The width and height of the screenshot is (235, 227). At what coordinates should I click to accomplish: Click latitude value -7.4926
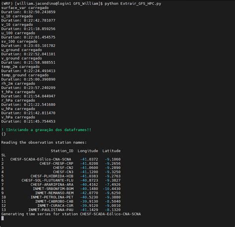pyautogui.click(x=113, y=185)
